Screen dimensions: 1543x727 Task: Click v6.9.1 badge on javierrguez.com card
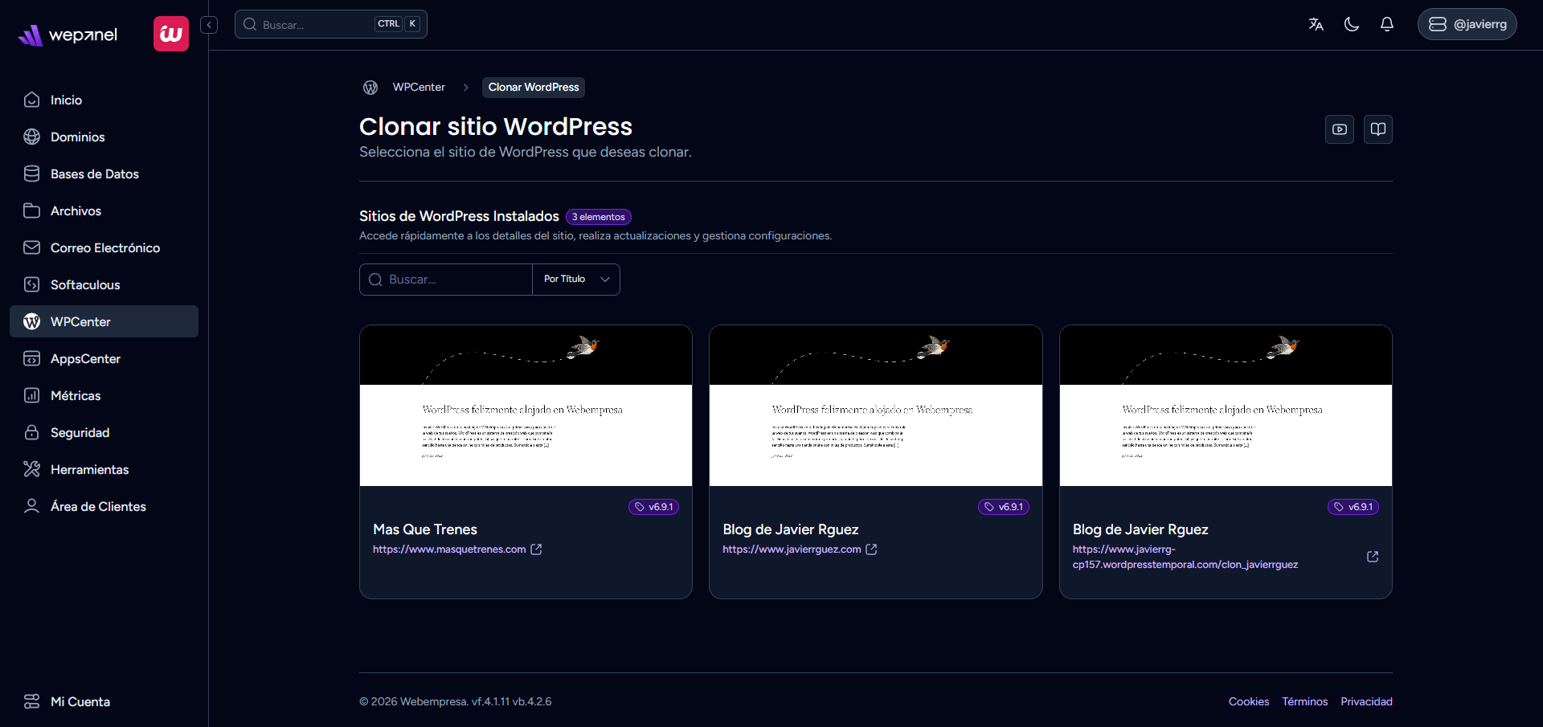pos(1004,507)
